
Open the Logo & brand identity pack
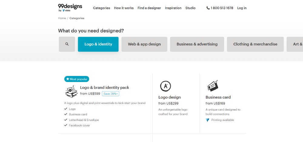(x=105, y=87)
